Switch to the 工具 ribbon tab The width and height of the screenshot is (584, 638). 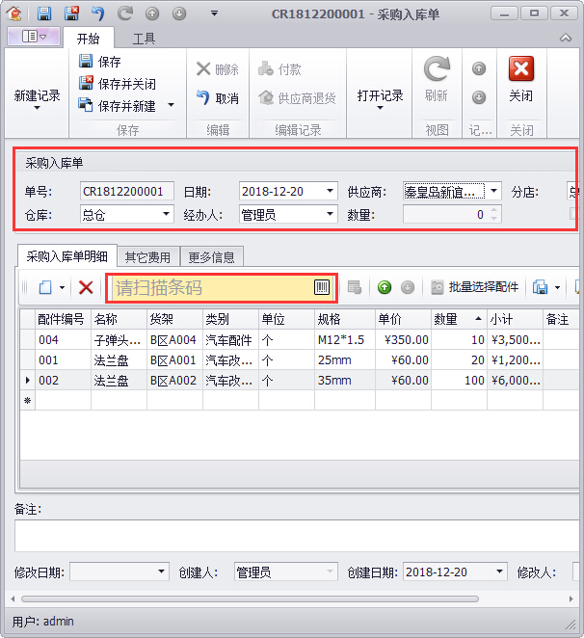144,39
